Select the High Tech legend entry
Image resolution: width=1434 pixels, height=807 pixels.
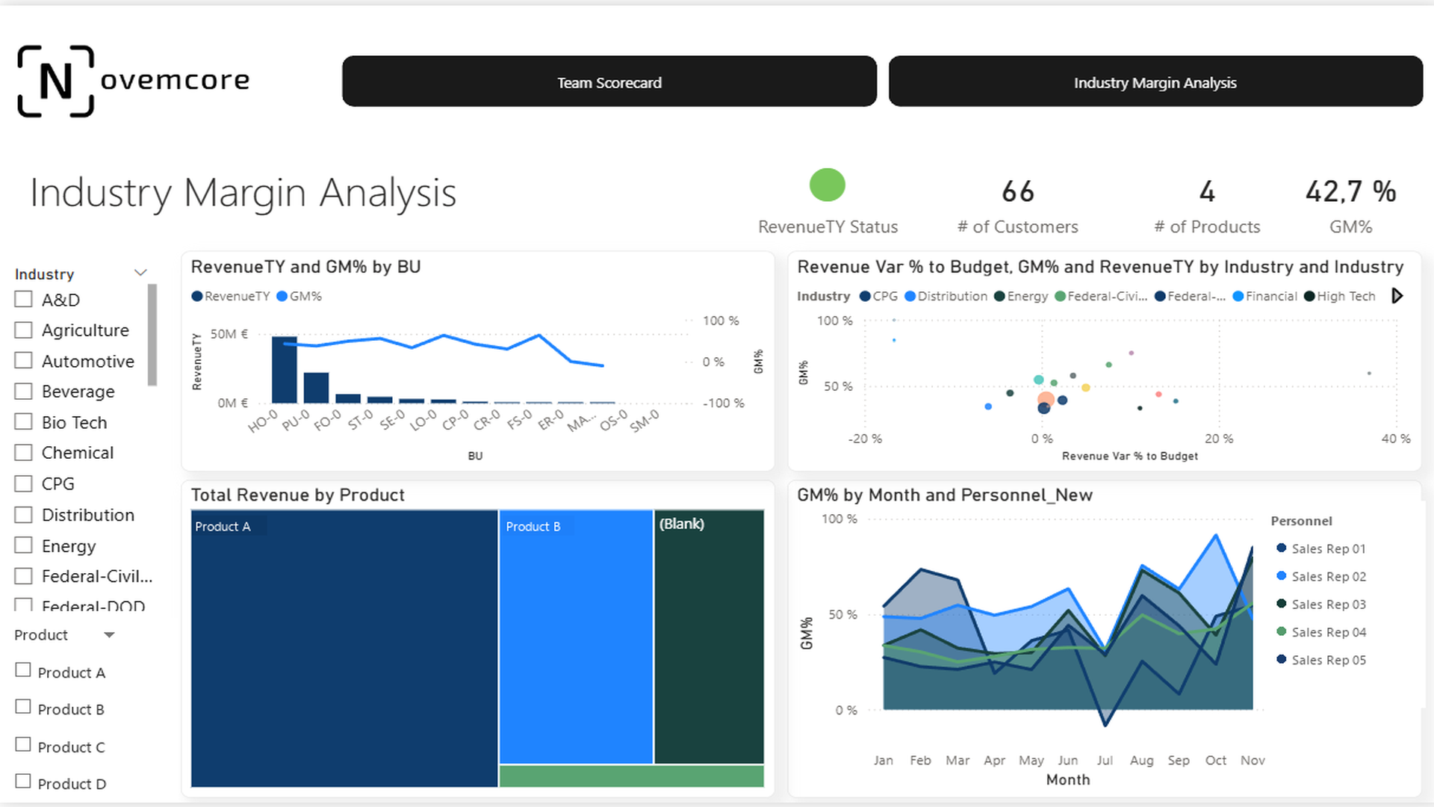1339,296
